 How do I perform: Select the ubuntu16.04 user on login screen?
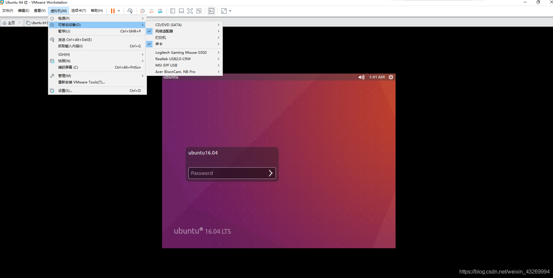click(203, 153)
